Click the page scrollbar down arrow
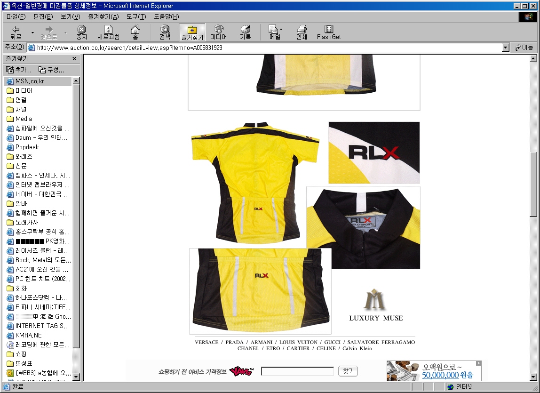540x393 pixels. (533, 377)
